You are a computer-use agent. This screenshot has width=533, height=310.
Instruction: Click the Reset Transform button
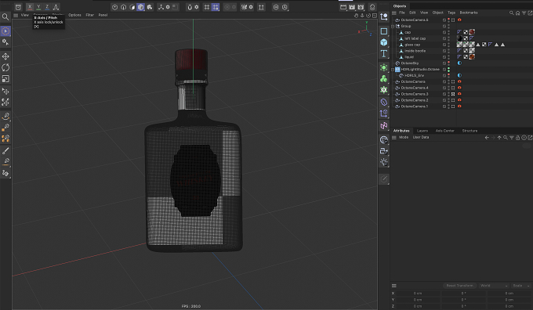click(459, 286)
